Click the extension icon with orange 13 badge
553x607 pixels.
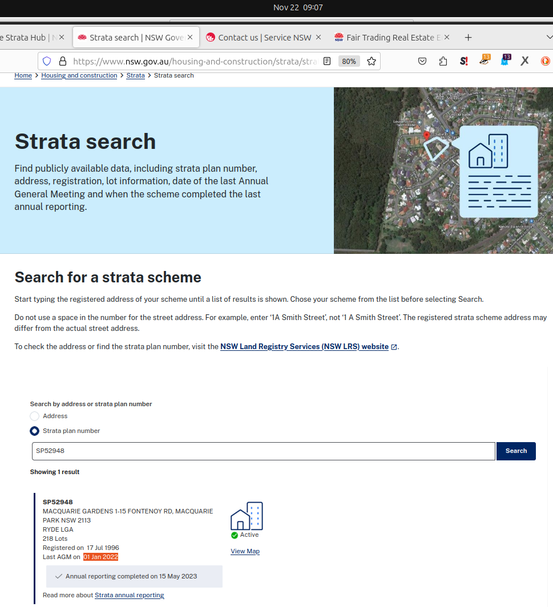pos(485,60)
